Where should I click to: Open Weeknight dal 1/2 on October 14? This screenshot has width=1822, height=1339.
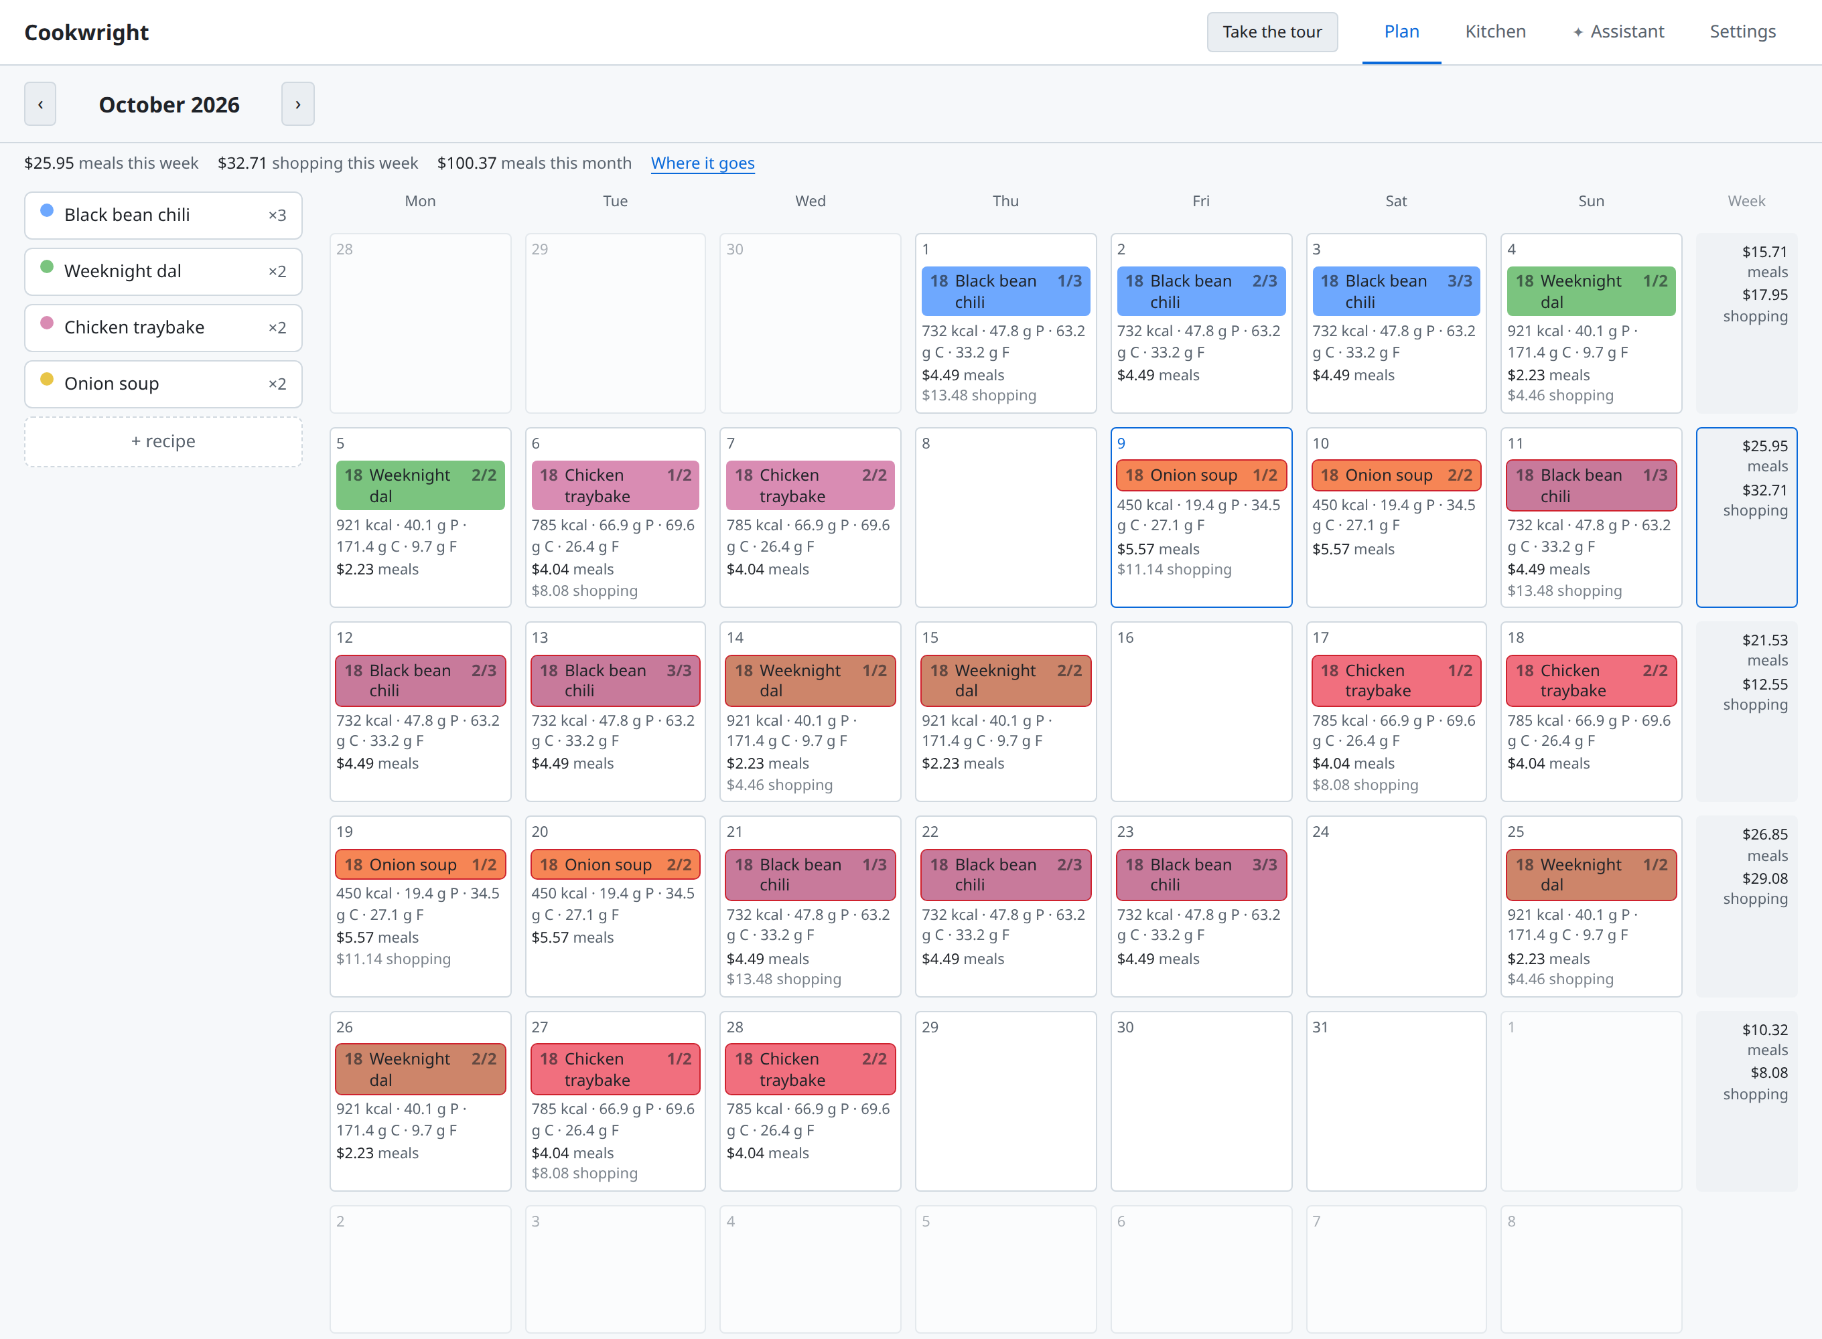pyautogui.click(x=810, y=680)
